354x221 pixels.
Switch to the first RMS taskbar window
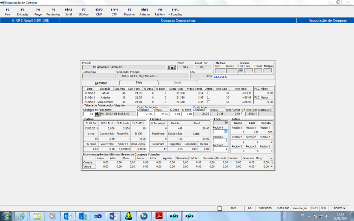coord(174,216)
